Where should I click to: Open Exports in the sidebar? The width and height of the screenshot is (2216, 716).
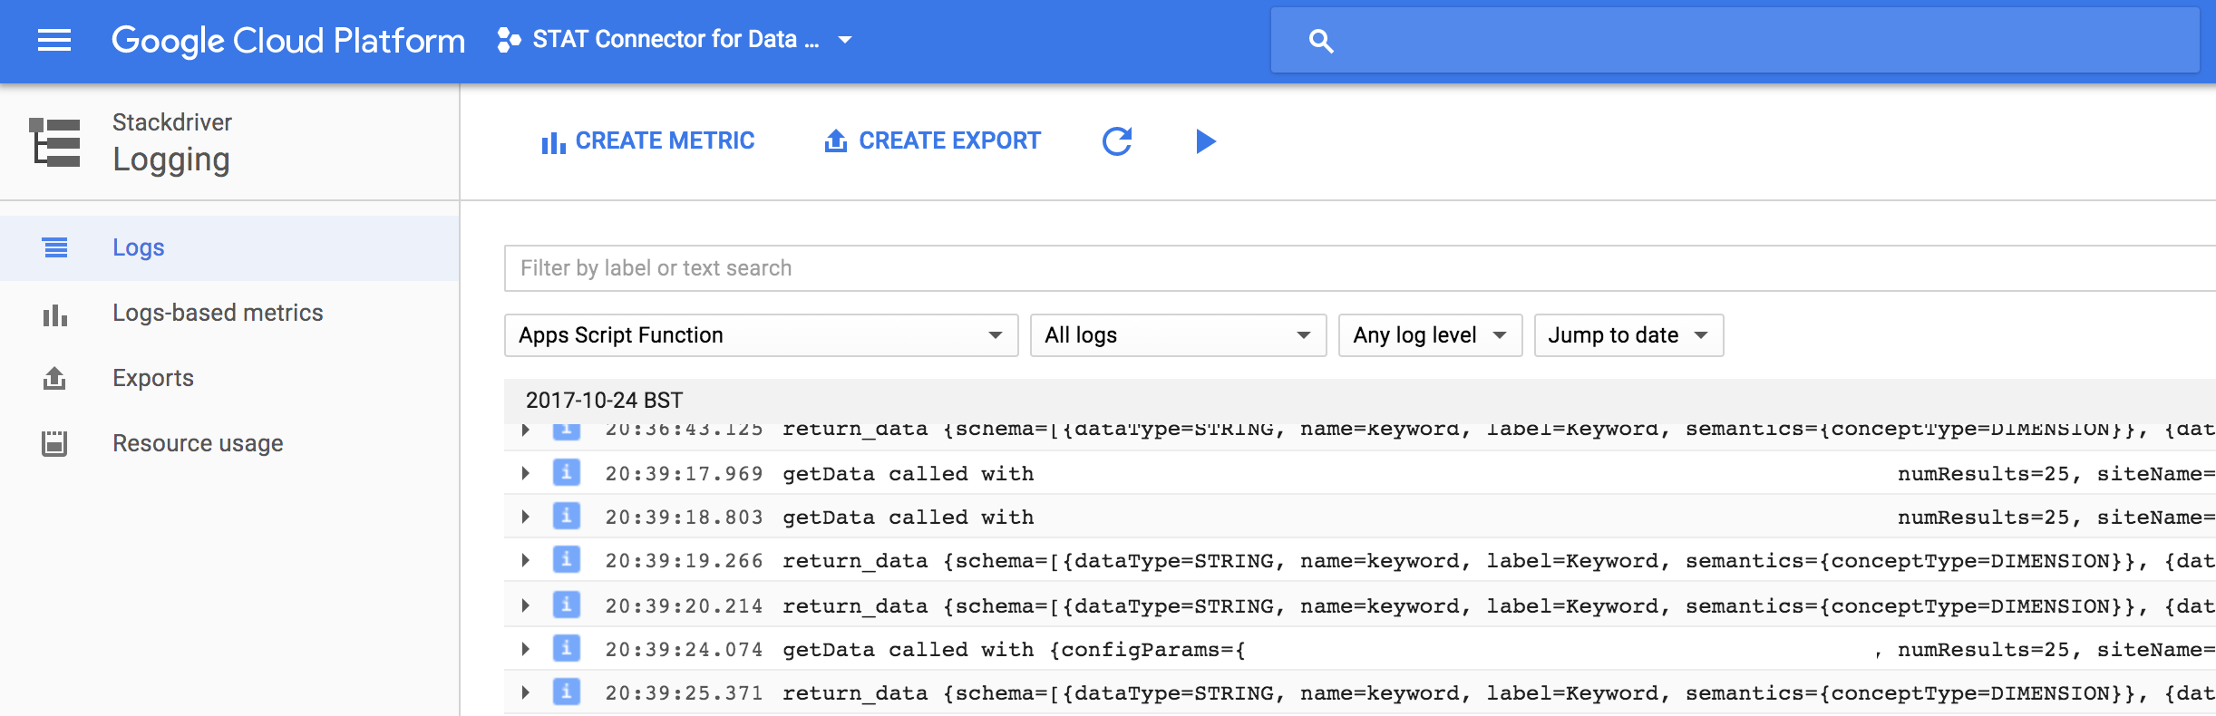coord(229,378)
